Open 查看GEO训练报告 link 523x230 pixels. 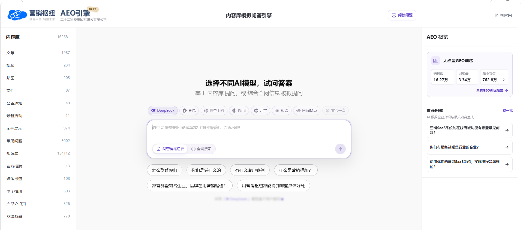492,90
